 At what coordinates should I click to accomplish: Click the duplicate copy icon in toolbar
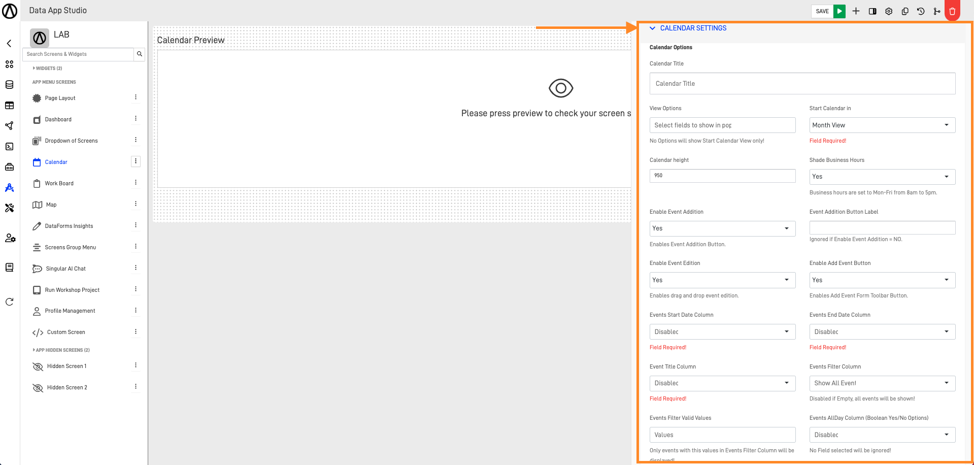905,11
